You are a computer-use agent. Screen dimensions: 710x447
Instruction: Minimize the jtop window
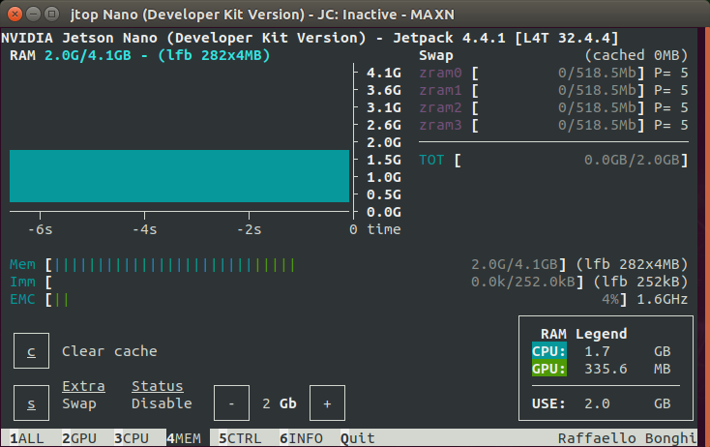[33, 15]
